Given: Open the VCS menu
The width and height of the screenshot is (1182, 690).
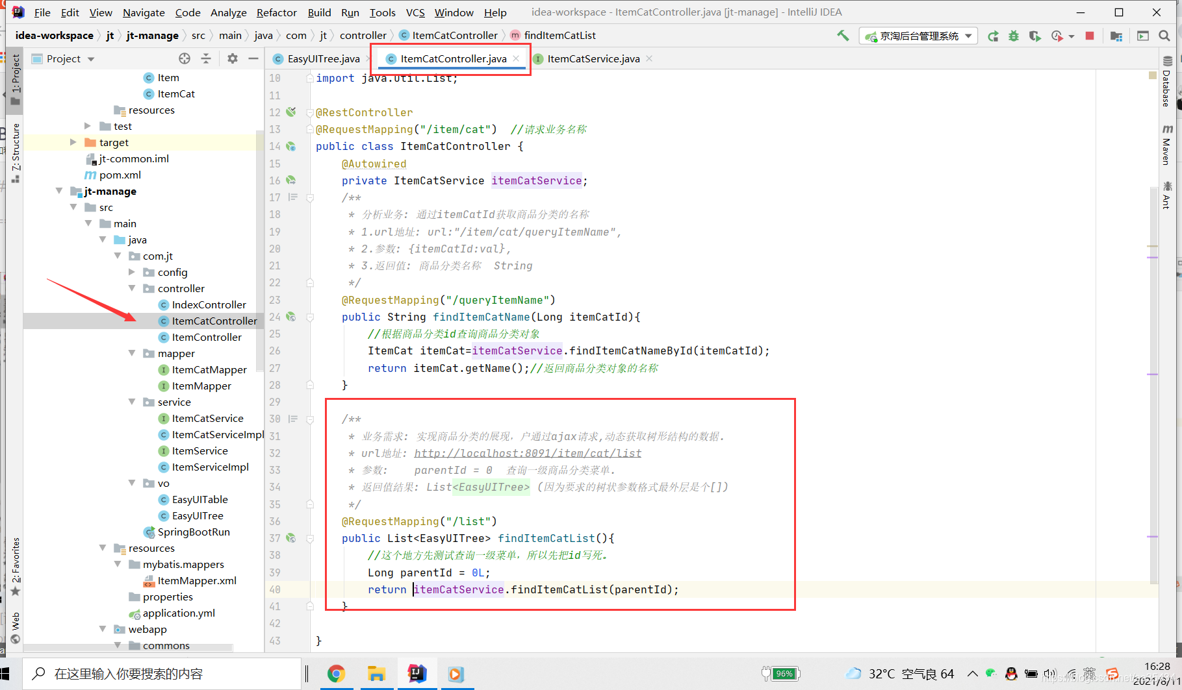Looking at the screenshot, I should point(415,12).
